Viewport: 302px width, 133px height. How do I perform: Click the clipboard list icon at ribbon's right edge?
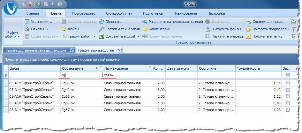point(294,36)
